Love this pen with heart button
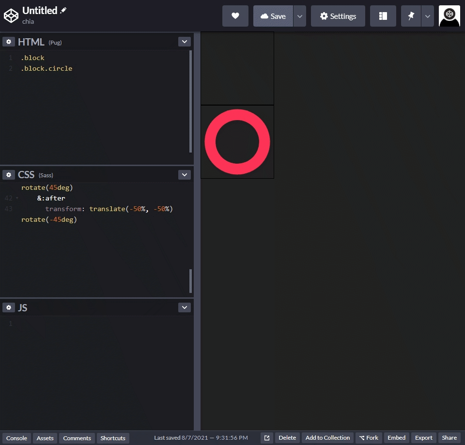This screenshot has height=445, width=465. (x=235, y=16)
